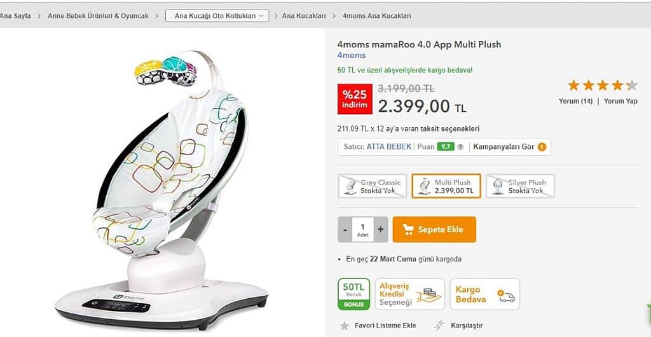
Task: Click the star icon next to Favori Listeme Ekle
Action: [344, 326]
